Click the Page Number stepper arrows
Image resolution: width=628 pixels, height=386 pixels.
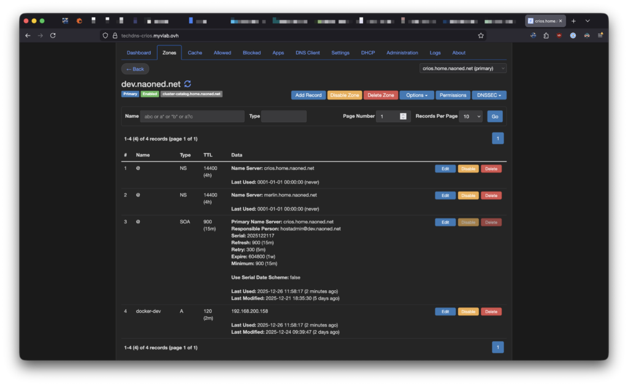(403, 116)
